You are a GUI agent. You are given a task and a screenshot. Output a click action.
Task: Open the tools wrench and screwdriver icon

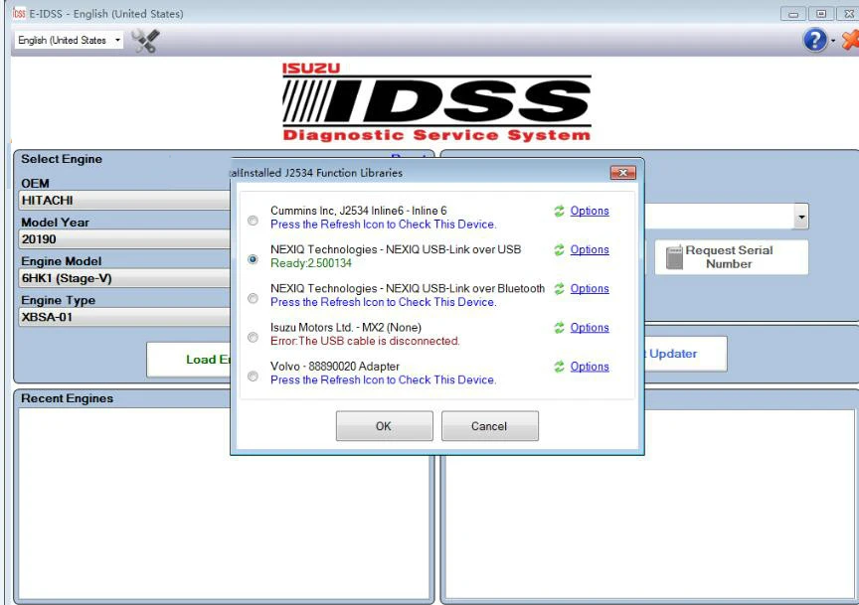145,41
